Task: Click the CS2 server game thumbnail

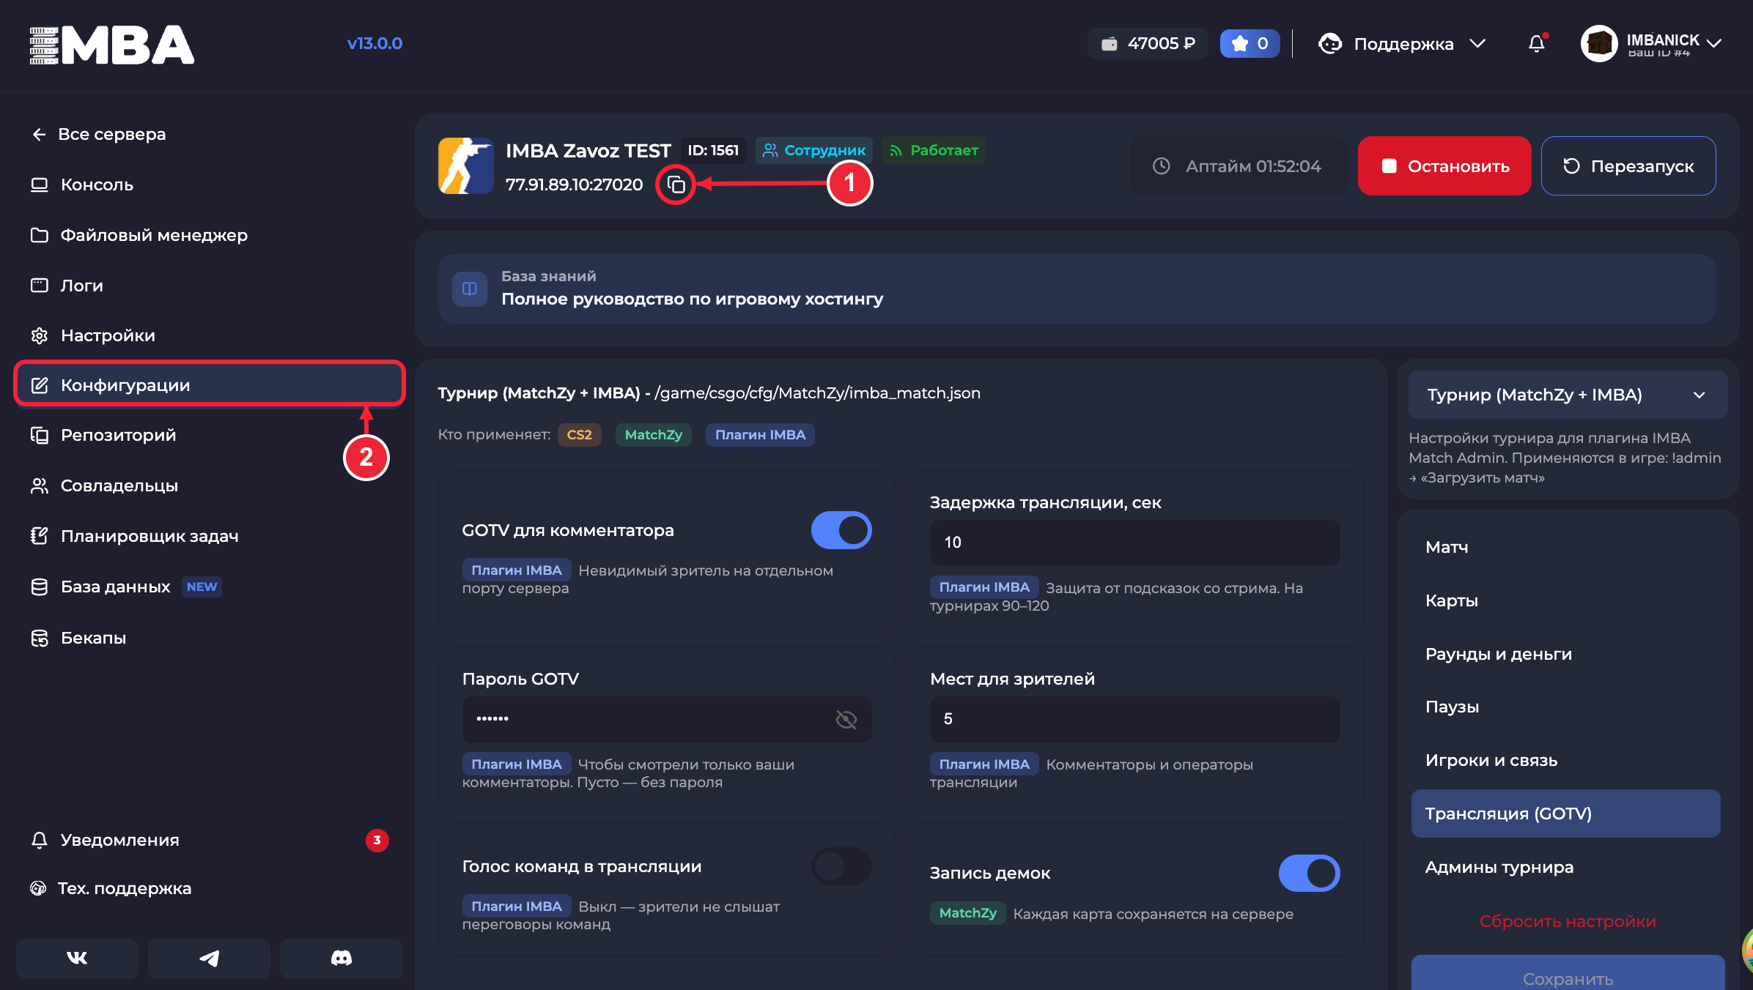Action: pyautogui.click(x=466, y=165)
